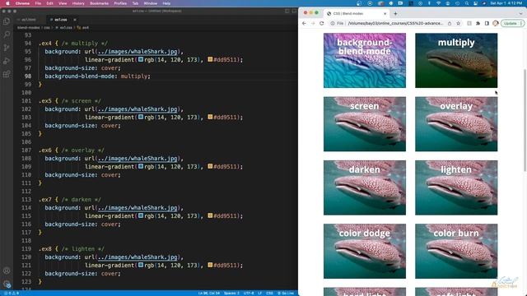527x296 pixels.
Task: Toggle the VS Code layout panel icon
Action: 294,11
